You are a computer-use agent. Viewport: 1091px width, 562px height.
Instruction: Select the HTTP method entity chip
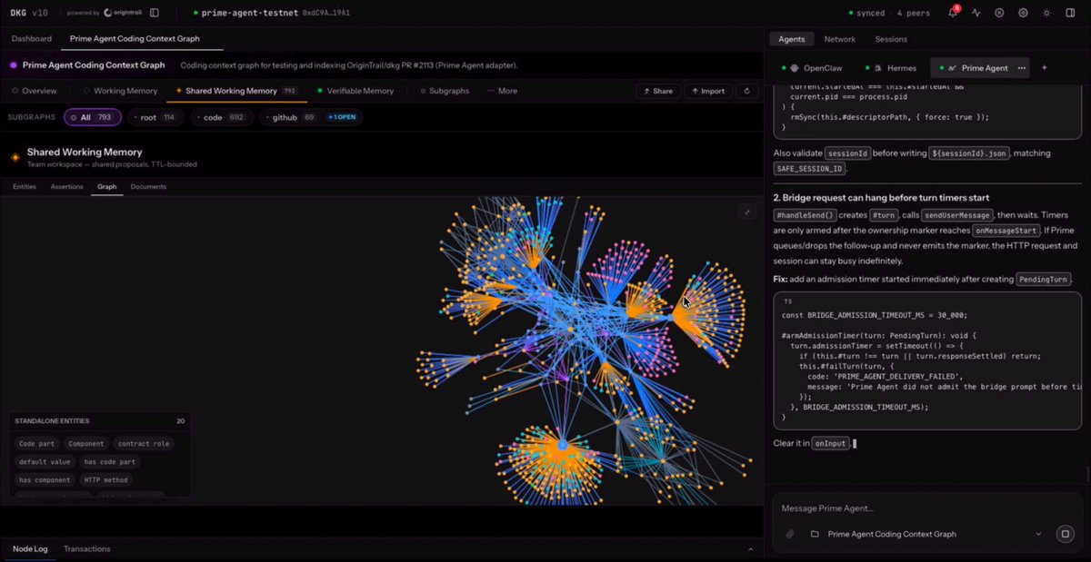tap(106, 479)
